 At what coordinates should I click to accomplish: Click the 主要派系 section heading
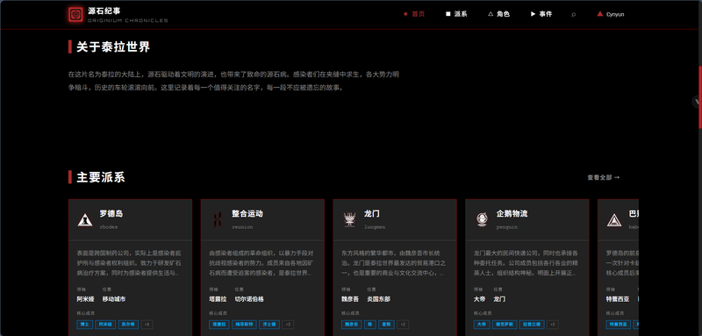click(101, 177)
